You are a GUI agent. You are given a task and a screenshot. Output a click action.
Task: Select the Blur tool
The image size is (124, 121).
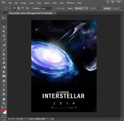click(x=4, y=72)
